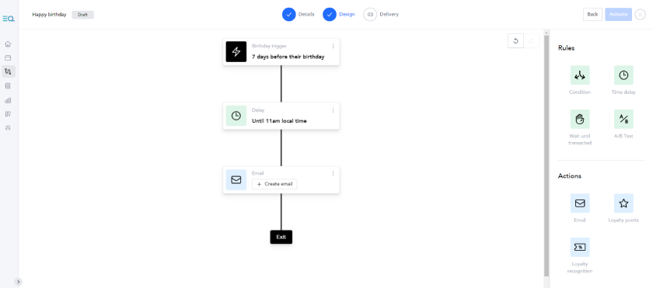Viewport: 653px width, 288px height.
Task: Click the lightning Birthday trigger icon
Action: click(x=236, y=51)
